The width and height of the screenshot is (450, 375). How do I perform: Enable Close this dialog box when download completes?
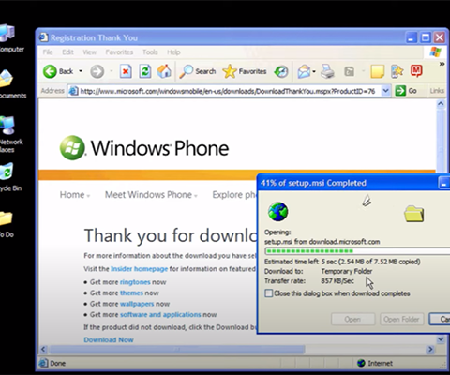pyautogui.click(x=268, y=293)
